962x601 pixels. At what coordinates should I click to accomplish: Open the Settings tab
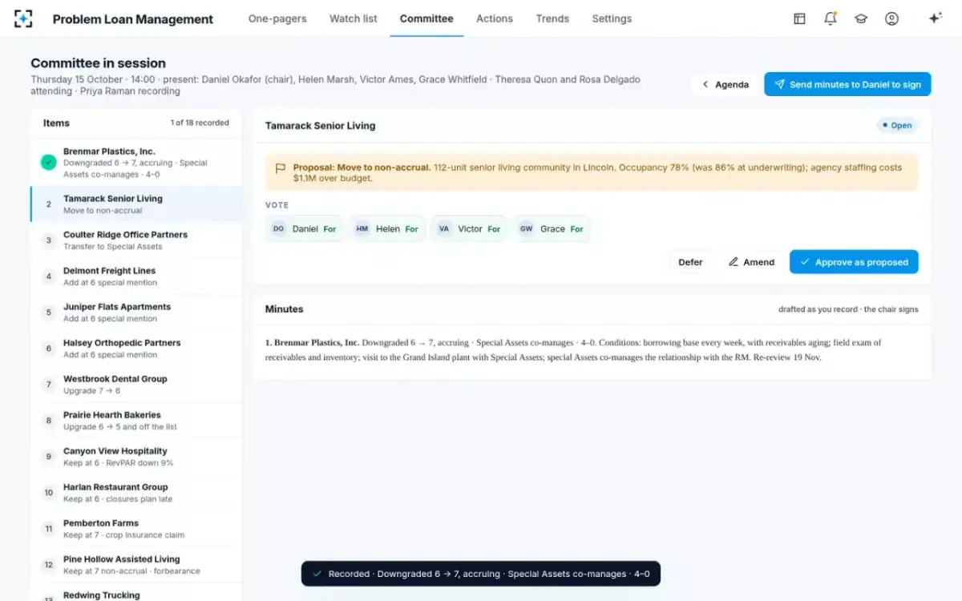pos(612,18)
